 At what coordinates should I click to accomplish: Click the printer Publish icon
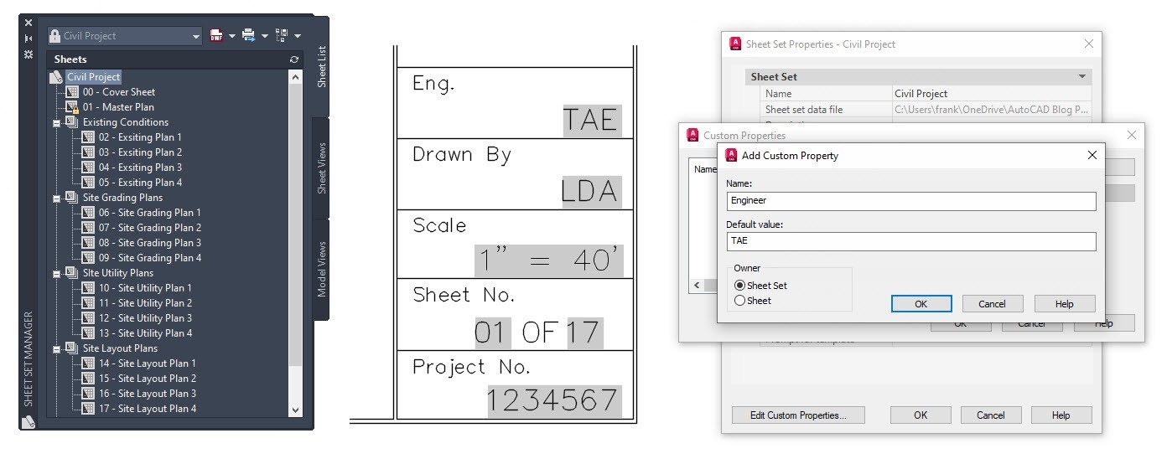point(249,35)
